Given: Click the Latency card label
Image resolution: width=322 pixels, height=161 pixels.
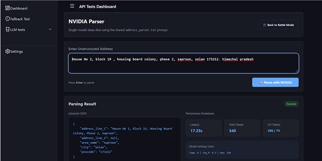Looking at the screenshot, I should 195,125.
